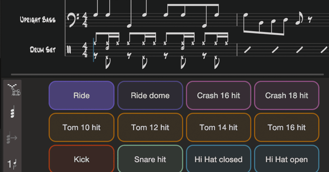Trigger the Snare hit pad
This screenshot has width=329, height=172.
tap(150, 159)
